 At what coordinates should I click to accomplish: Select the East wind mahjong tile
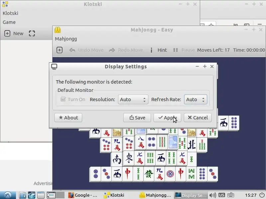point(129,158)
